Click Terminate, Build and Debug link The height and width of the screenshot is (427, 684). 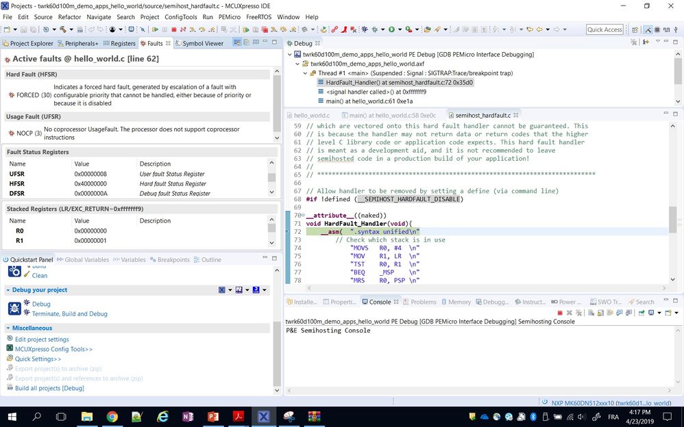pos(70,313)
